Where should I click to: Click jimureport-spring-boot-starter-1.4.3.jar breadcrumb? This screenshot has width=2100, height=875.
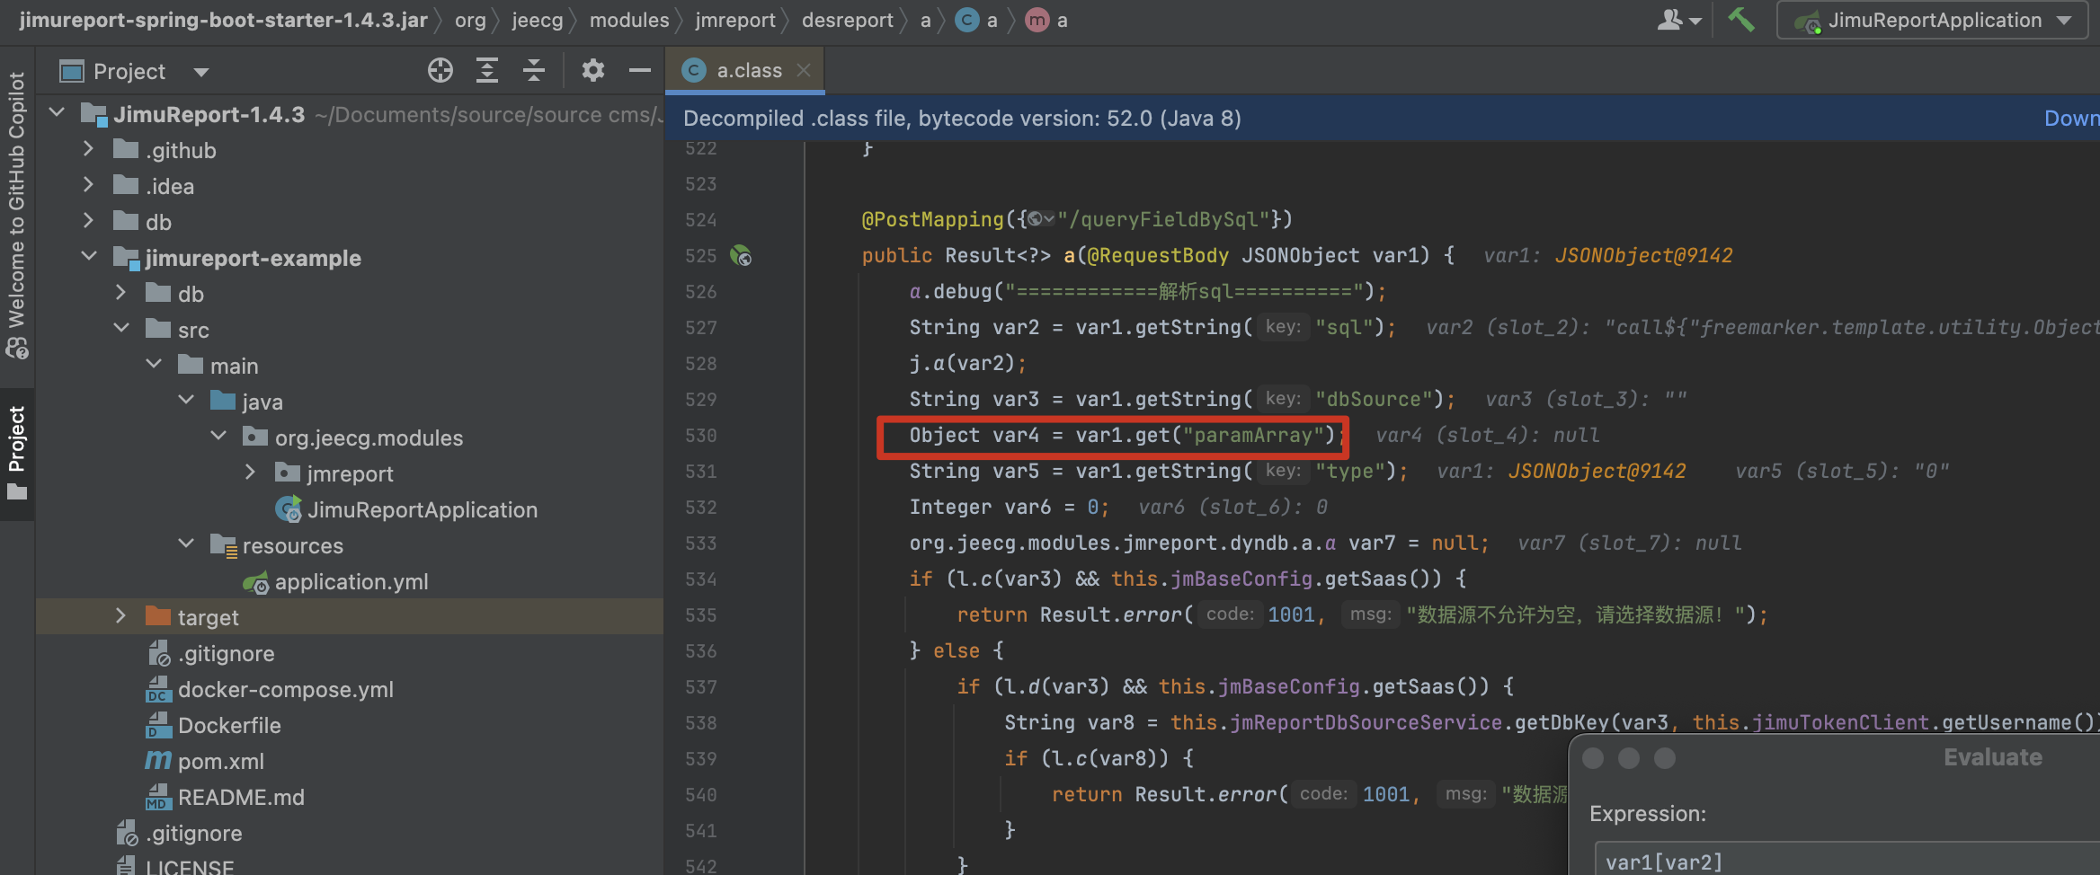pyautogui.click(x=223, y=20)
